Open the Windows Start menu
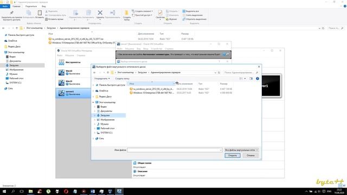The image size is (347, 195). click(4, 191)
